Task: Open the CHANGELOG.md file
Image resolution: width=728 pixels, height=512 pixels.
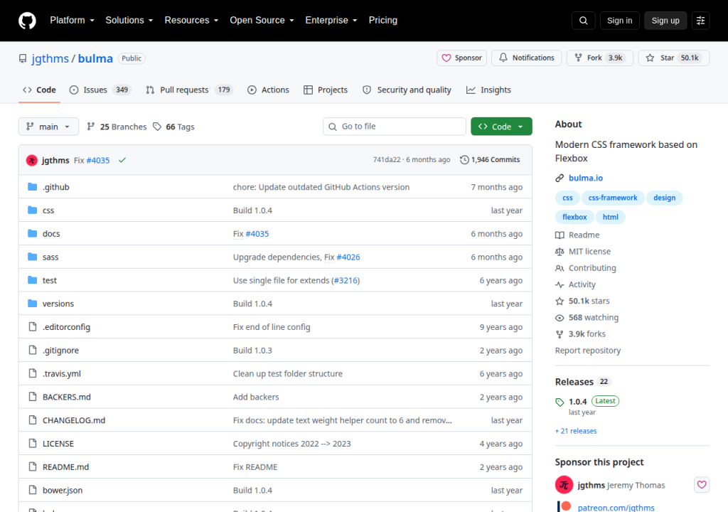Action: [74, 420]
